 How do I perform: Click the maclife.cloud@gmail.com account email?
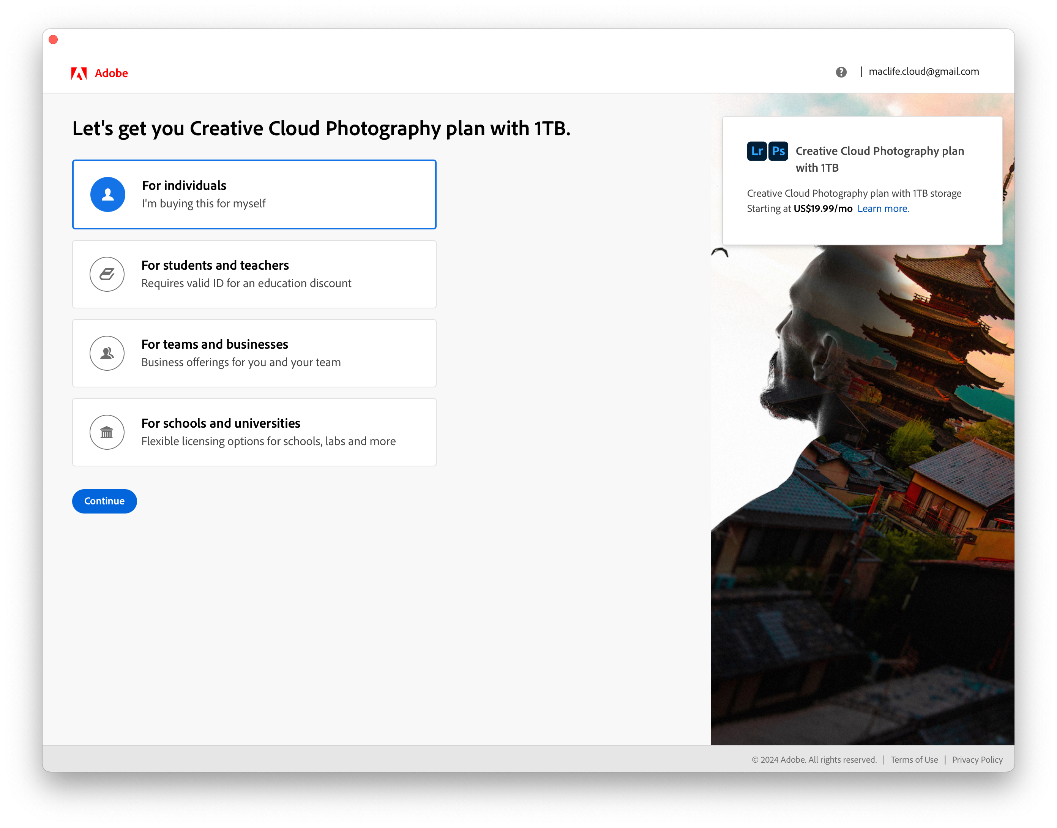point(924,72)
